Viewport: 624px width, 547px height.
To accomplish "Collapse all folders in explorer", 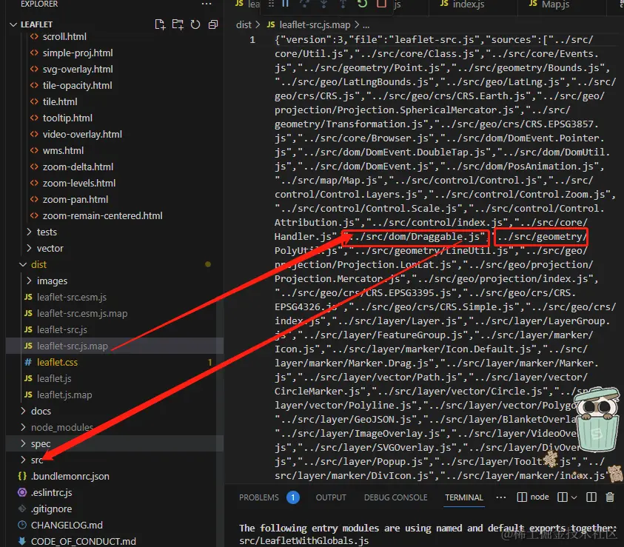I will coord(213,24).
